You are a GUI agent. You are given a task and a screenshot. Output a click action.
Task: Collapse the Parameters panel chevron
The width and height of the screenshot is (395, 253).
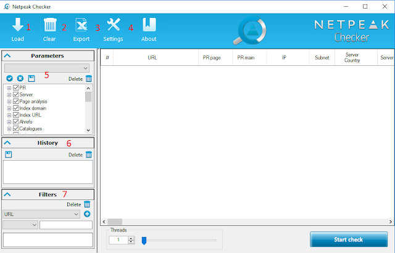(7, 55)
